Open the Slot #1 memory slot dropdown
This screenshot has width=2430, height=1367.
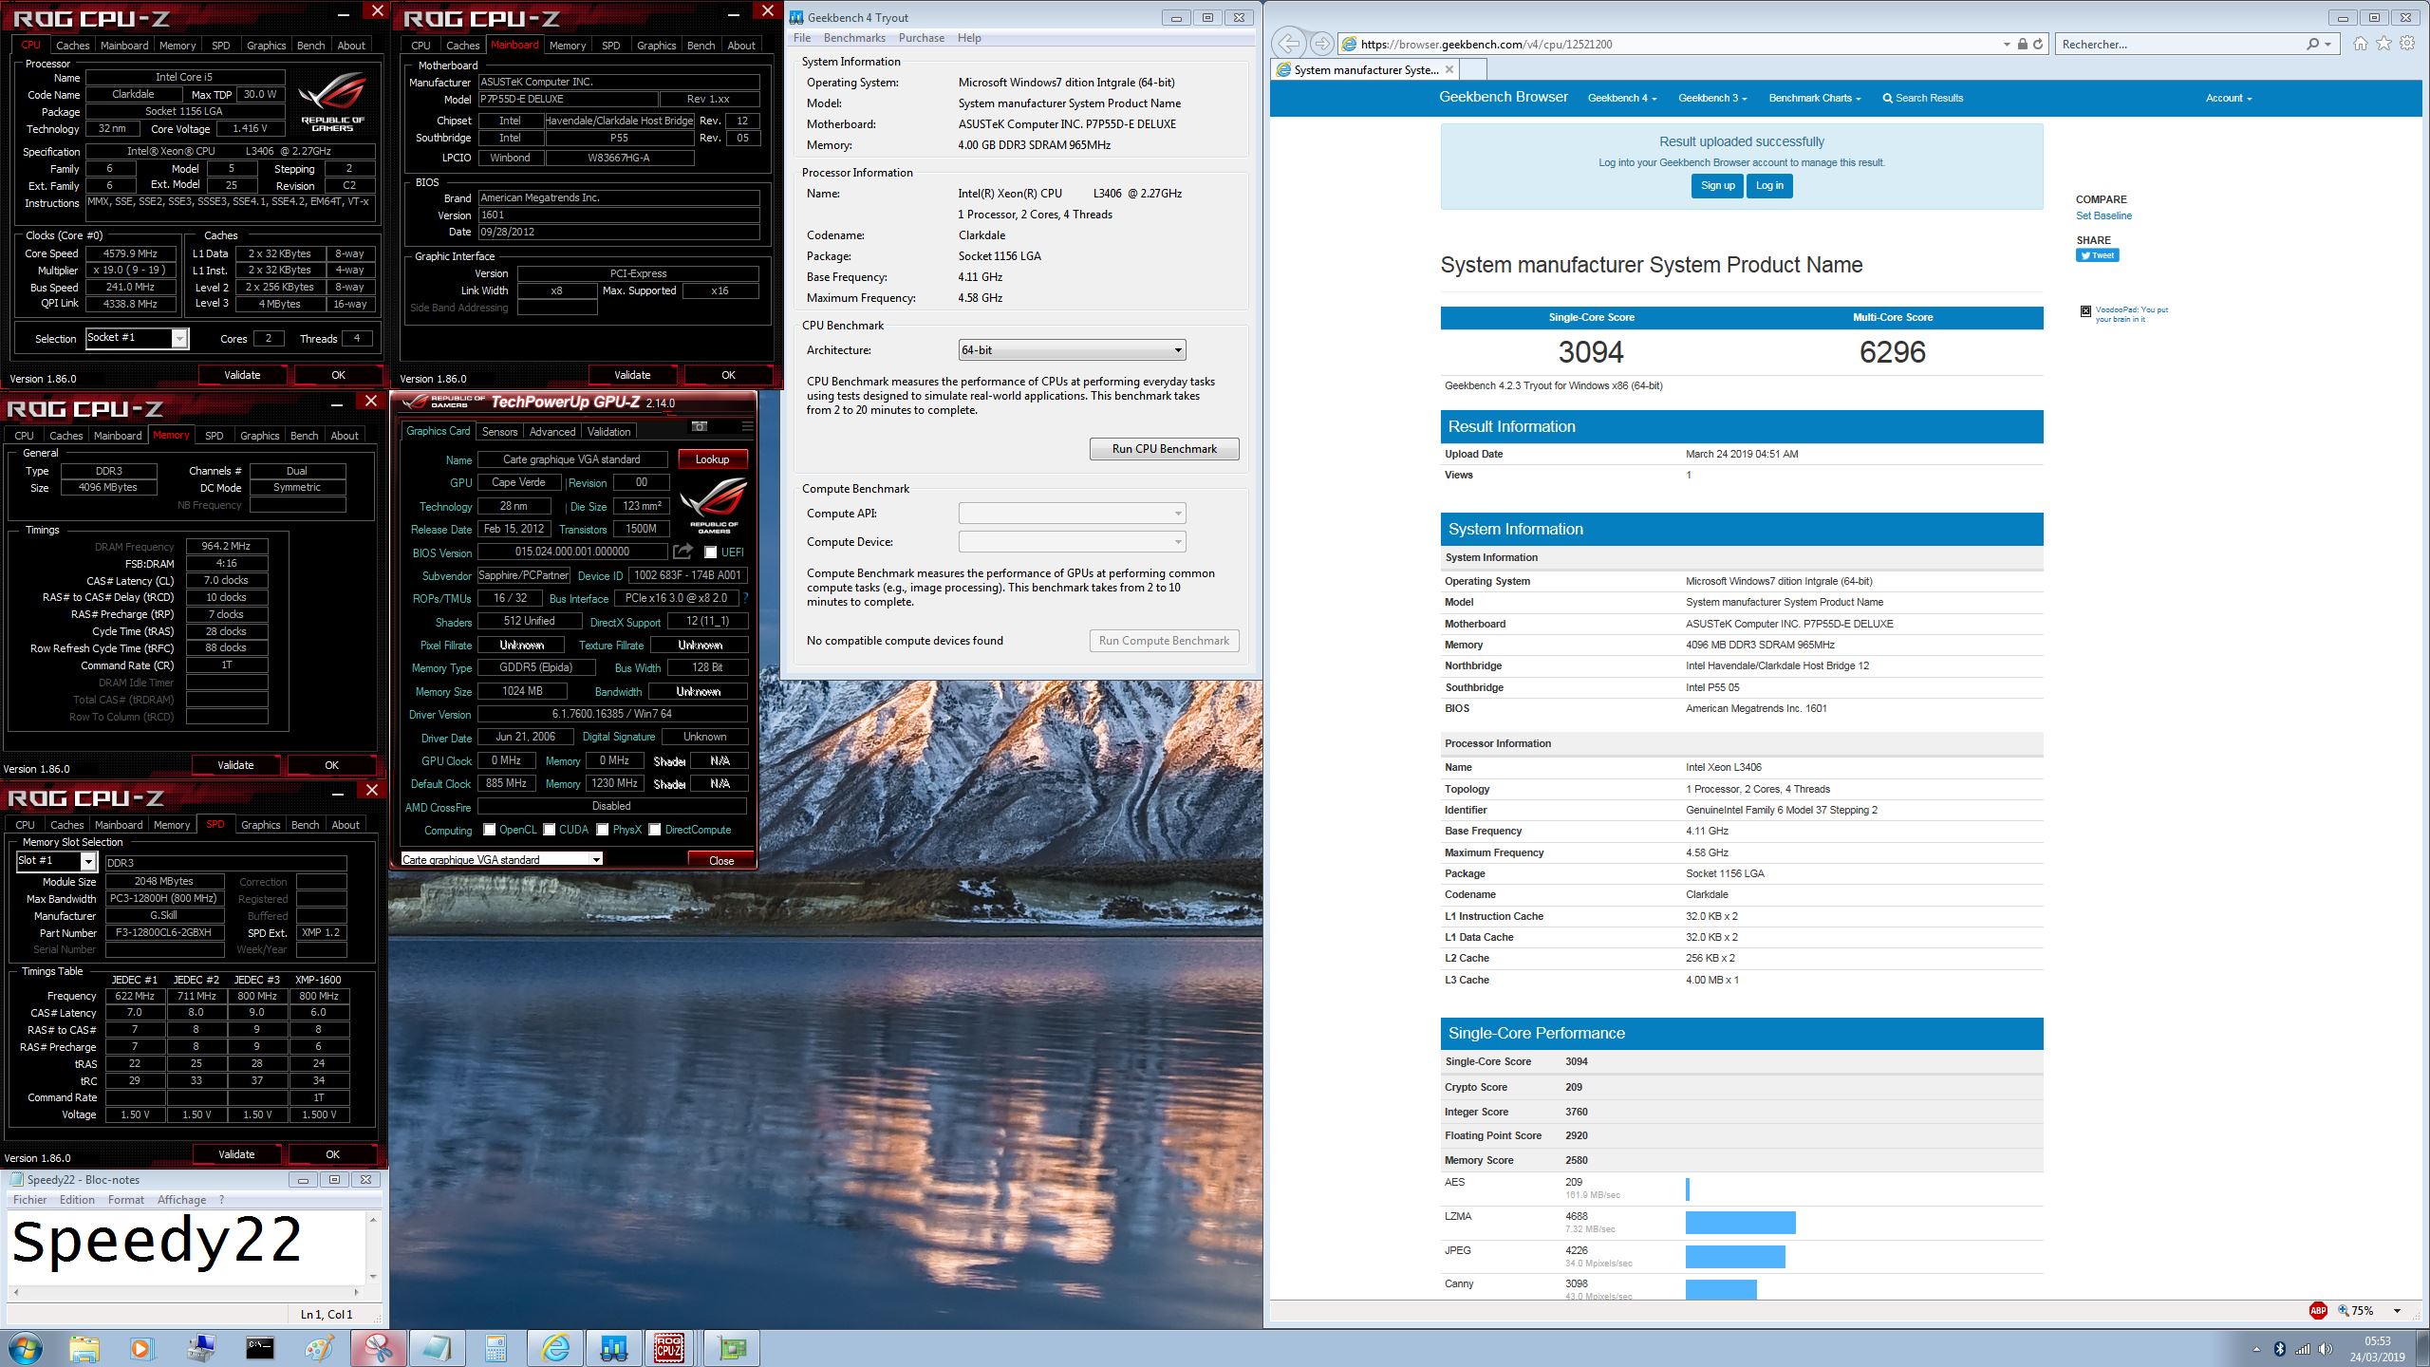pyautogui.click(x=88, y=861)
